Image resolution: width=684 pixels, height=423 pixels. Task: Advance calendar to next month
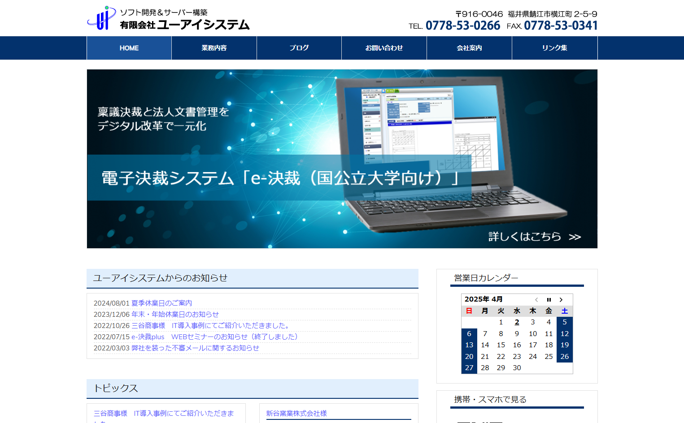561,300
